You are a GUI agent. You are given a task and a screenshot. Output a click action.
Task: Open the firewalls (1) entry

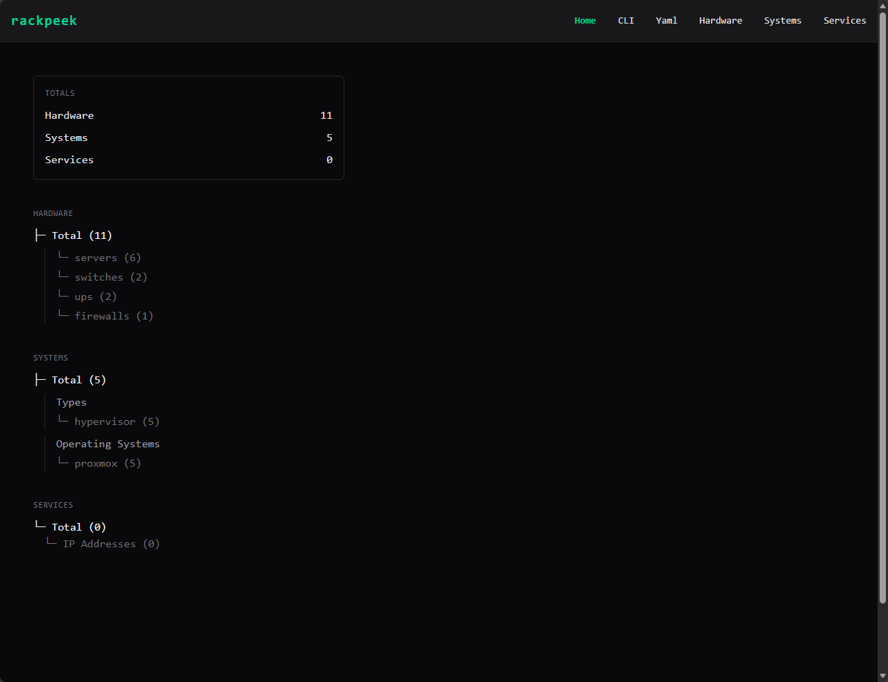(x=114, y=316)
